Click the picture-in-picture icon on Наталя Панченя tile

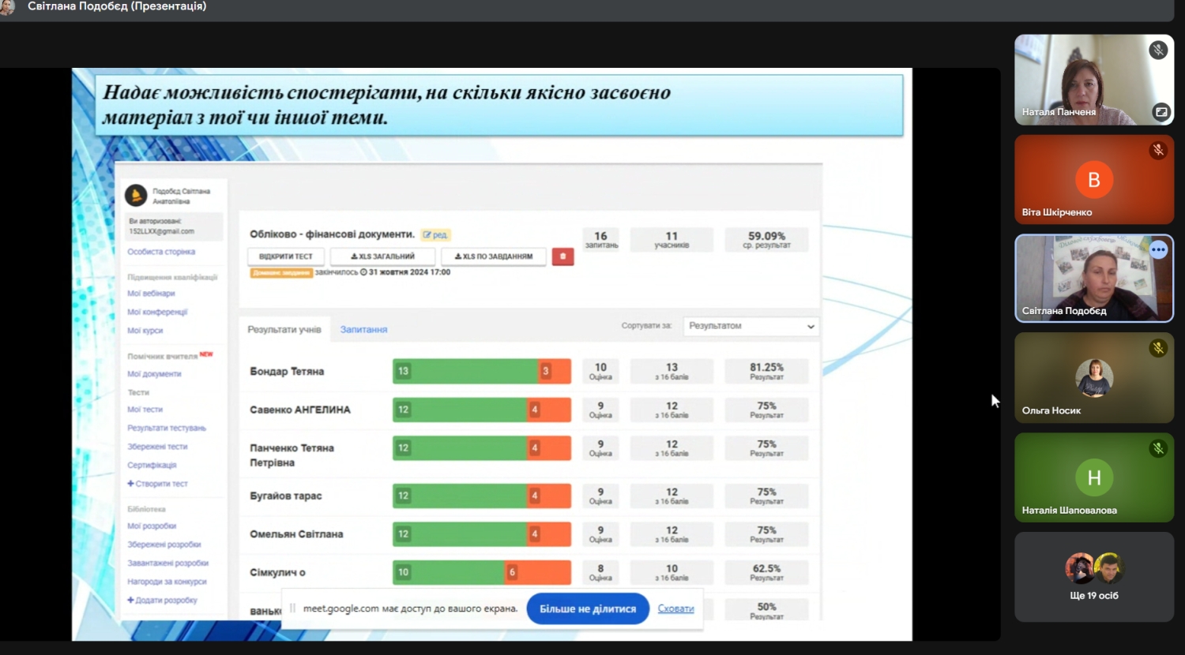click(x=1161, y=112)
